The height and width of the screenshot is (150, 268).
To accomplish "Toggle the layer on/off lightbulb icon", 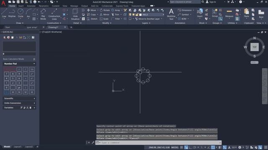I will pos(130,15).
